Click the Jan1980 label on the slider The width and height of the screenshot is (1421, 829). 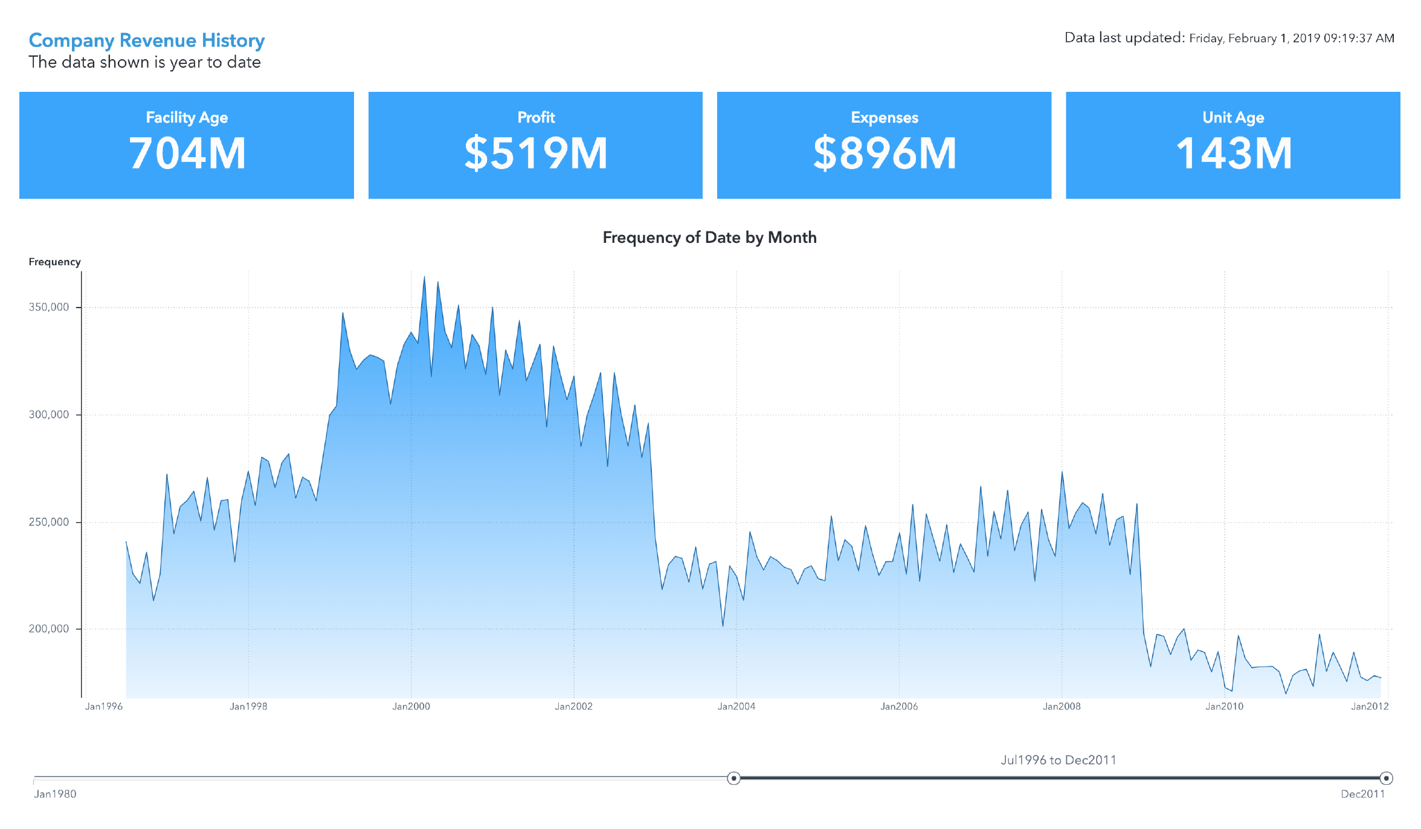tap(56, 795)
